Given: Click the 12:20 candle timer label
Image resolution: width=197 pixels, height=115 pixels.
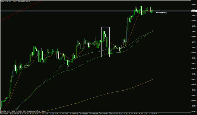Looking at the screenshot, I should click(161, 13).
